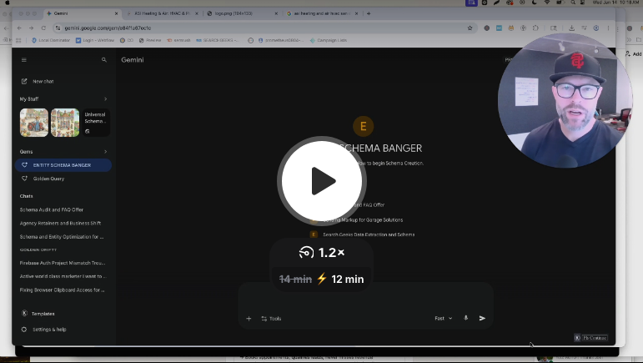Open the first My Stuff image thumbnail

[34, 123]
